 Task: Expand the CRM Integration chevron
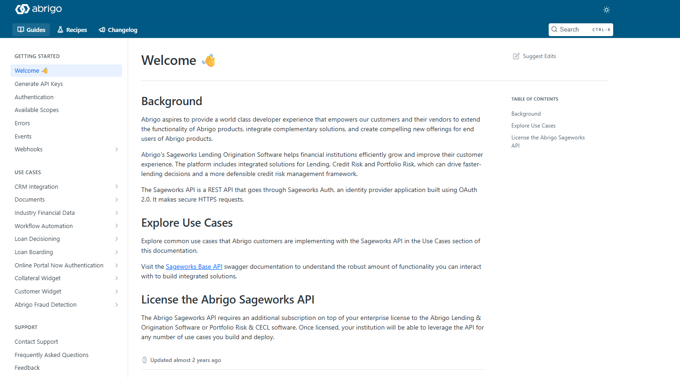117,186
